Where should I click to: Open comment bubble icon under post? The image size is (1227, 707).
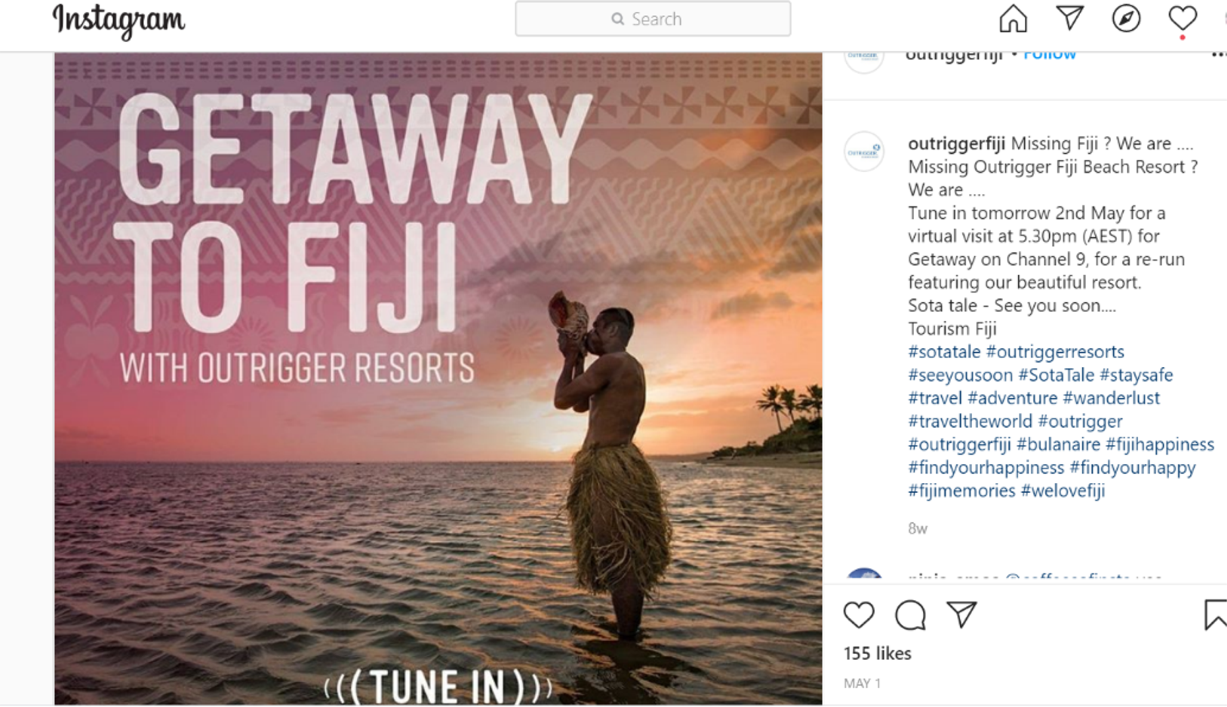(x=910, y=615)
